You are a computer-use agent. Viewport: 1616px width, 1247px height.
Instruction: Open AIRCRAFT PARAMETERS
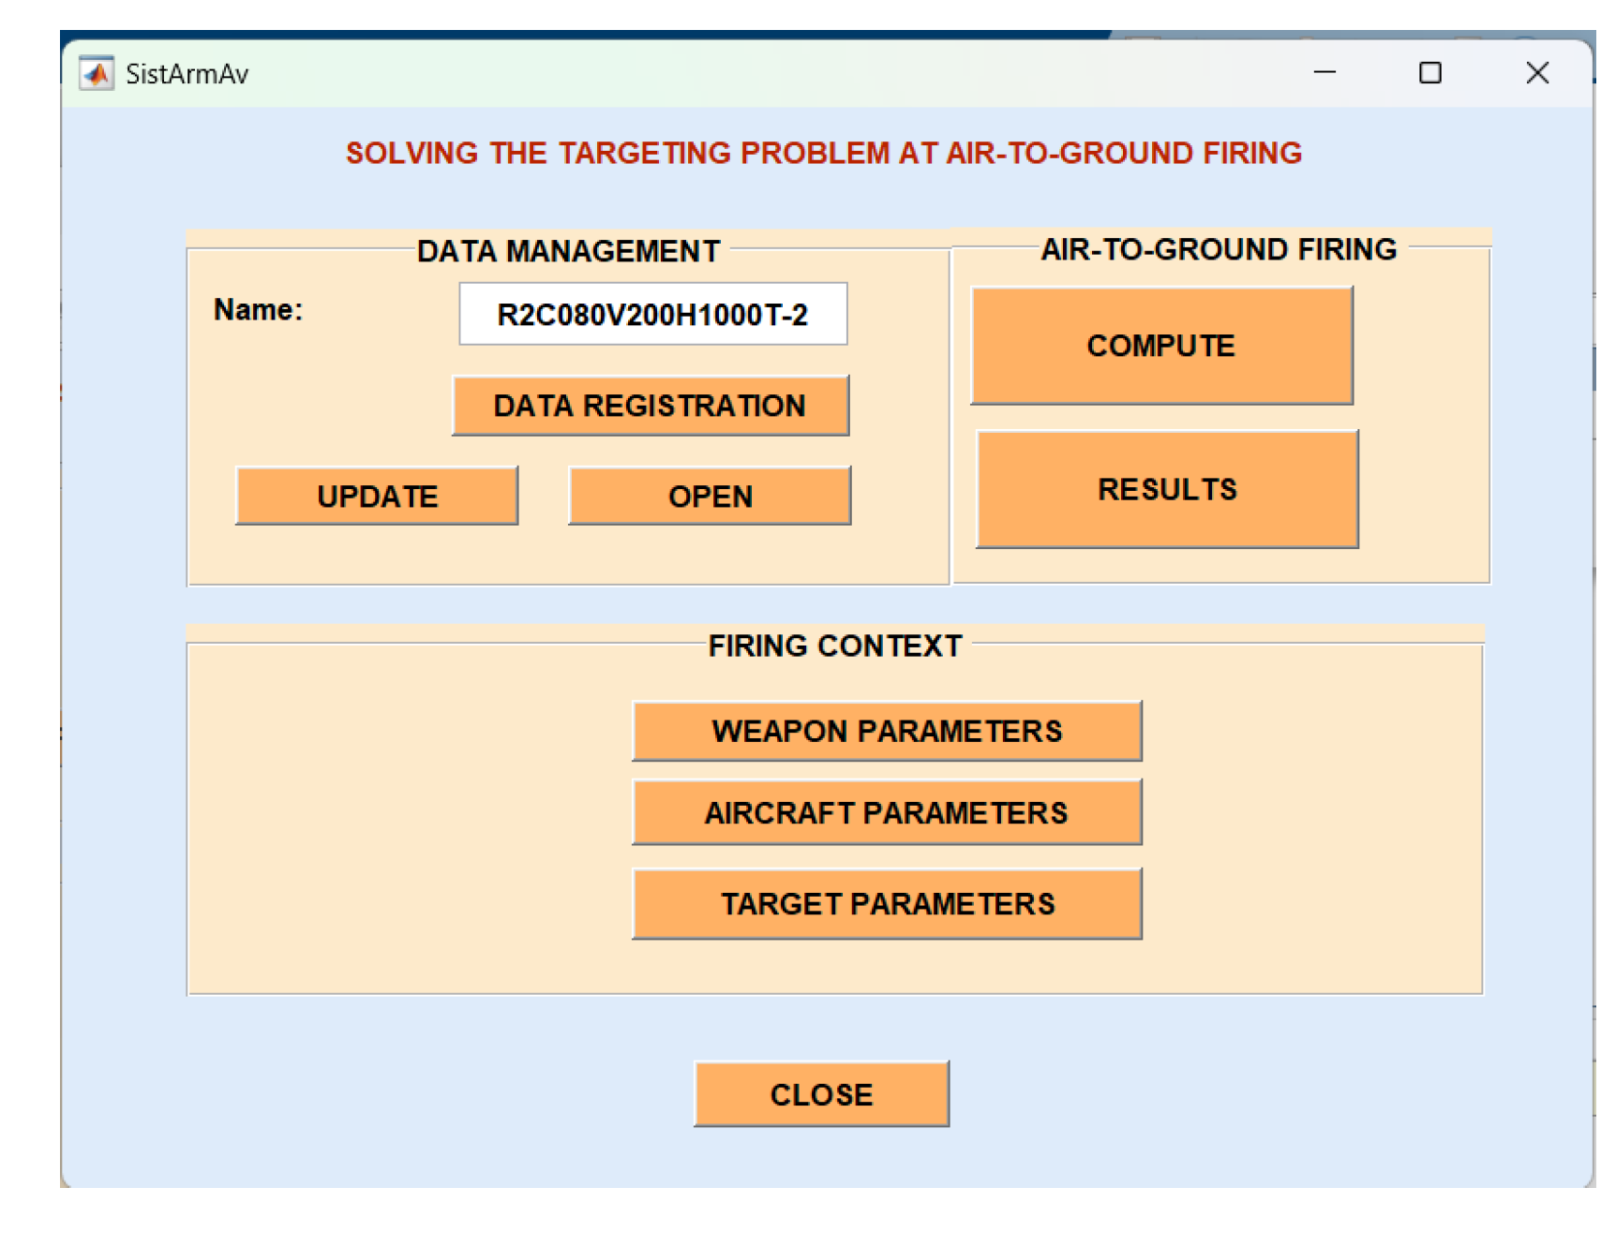886,812
